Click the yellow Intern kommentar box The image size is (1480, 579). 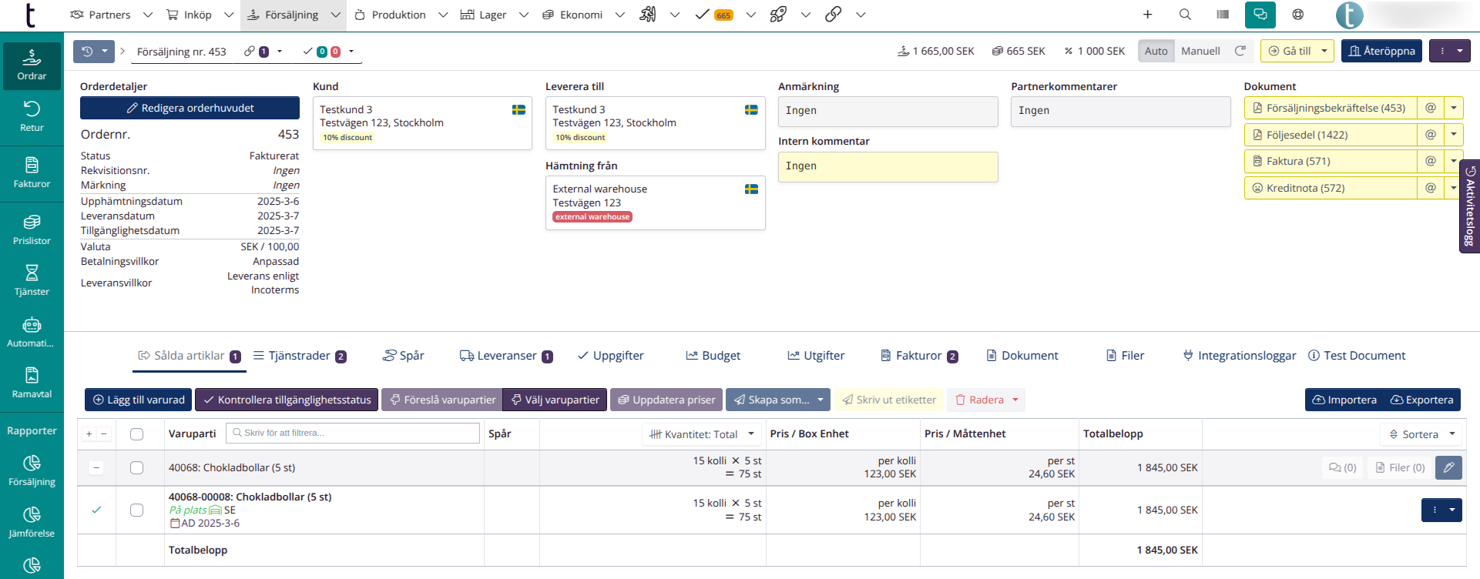click(x=888, y=166)
